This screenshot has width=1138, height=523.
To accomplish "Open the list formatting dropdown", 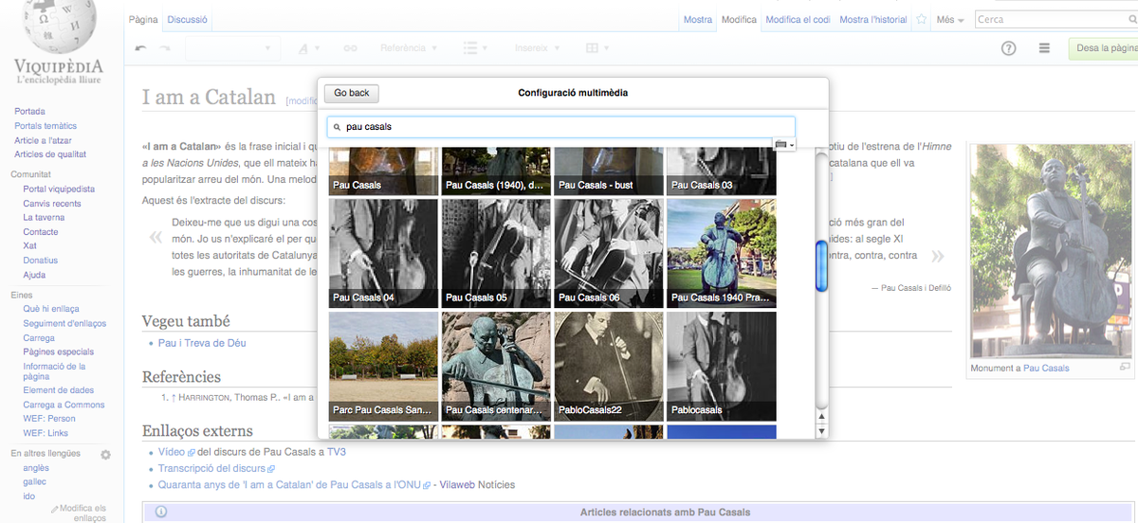I will point(476,48).
